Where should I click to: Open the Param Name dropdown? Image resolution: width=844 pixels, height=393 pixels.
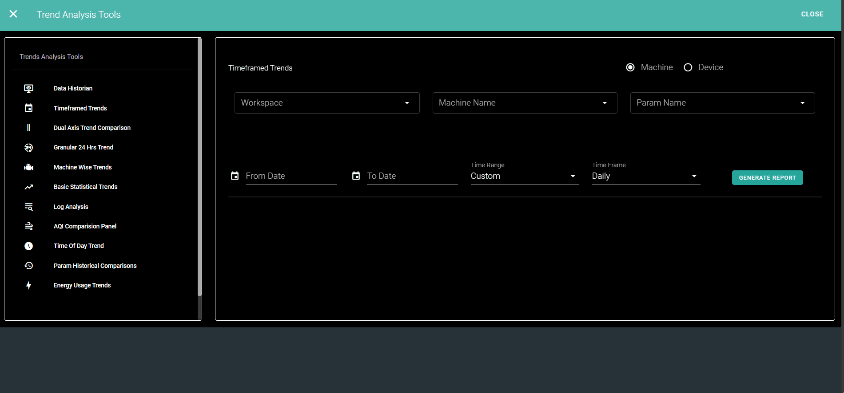(x=722, y=103)
